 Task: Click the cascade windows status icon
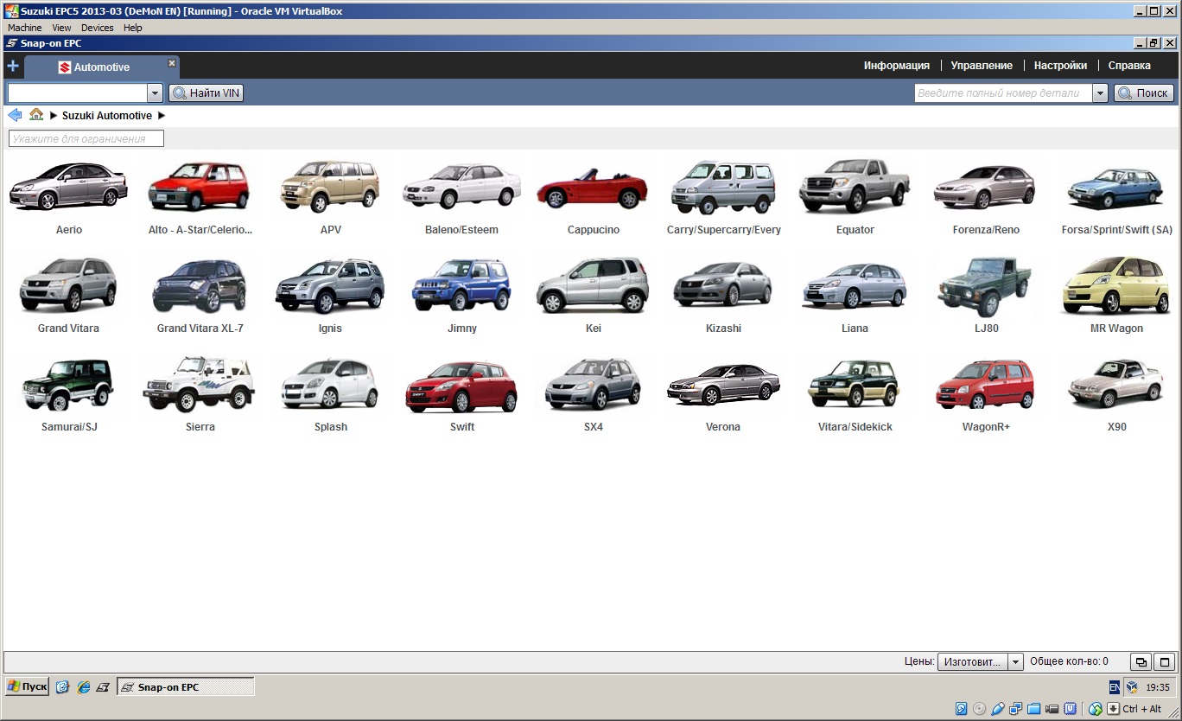[1141, 662]
